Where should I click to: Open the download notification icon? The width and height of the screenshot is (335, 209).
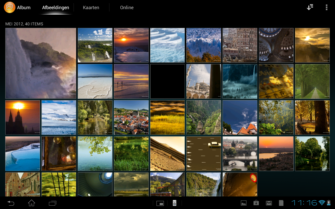click(256, 203)
